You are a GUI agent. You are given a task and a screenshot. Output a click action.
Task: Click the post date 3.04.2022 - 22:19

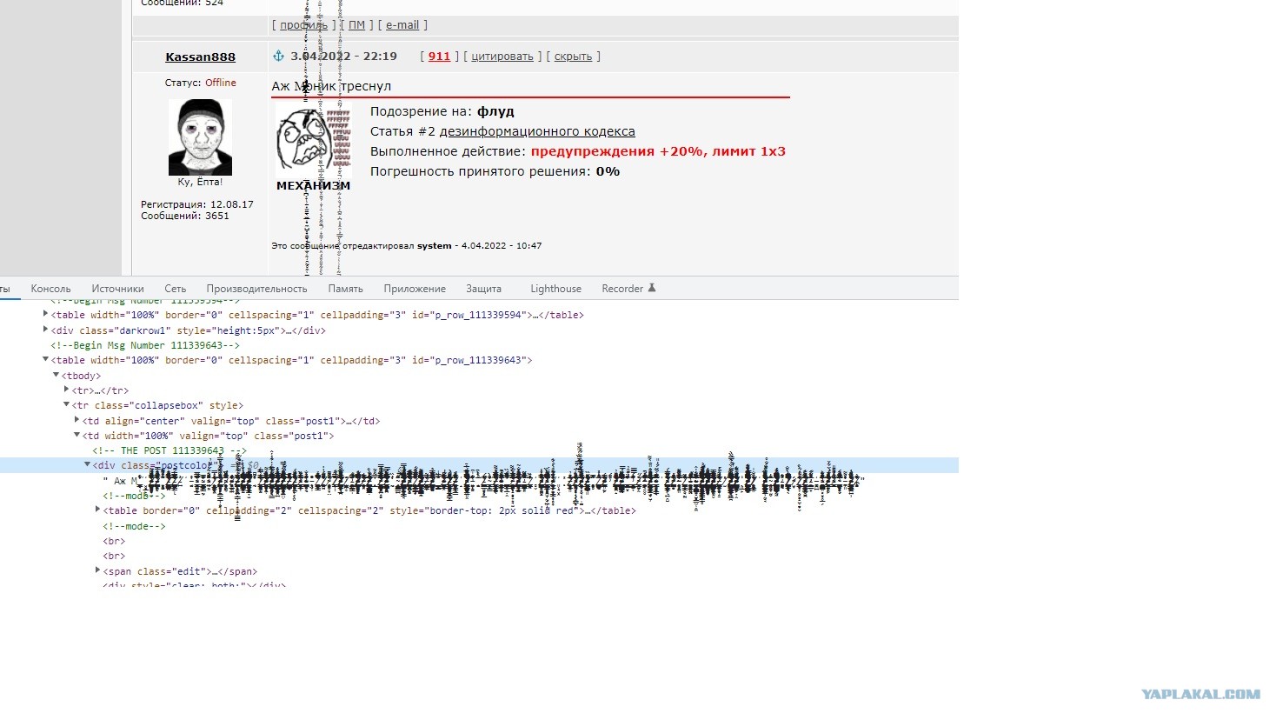(343, 57)
